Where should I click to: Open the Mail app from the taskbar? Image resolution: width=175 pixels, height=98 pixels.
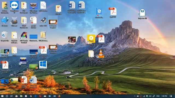coord(45,96)
